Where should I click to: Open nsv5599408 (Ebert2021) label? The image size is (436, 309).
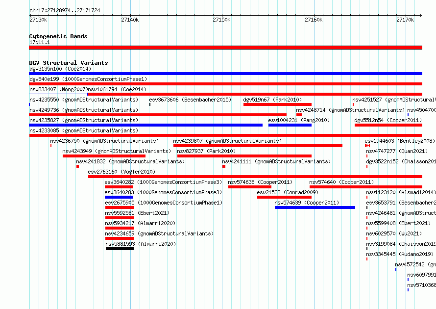point(398,223)
